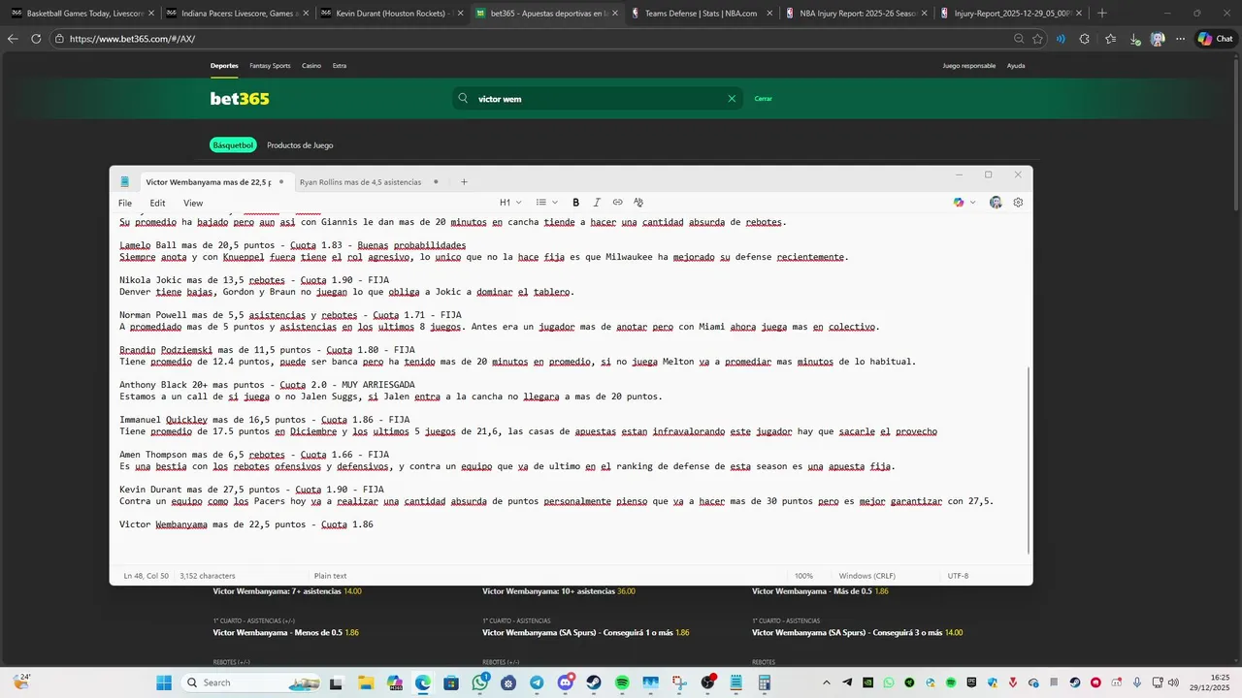
Task: Switch to the Ryan Rollins Notepad tab
Action: (360, 182)
